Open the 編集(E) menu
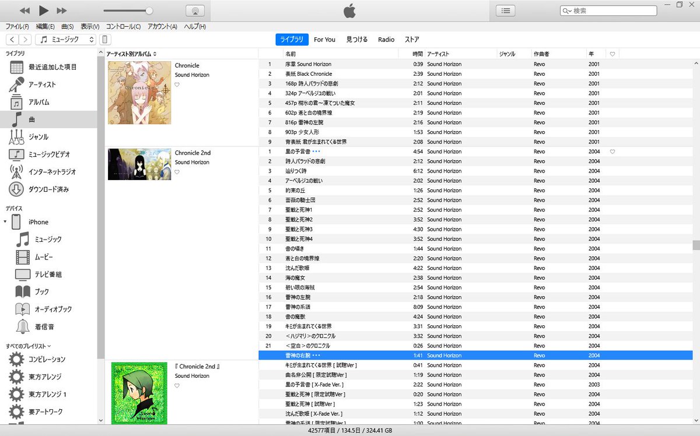 (x=45, y=27)
